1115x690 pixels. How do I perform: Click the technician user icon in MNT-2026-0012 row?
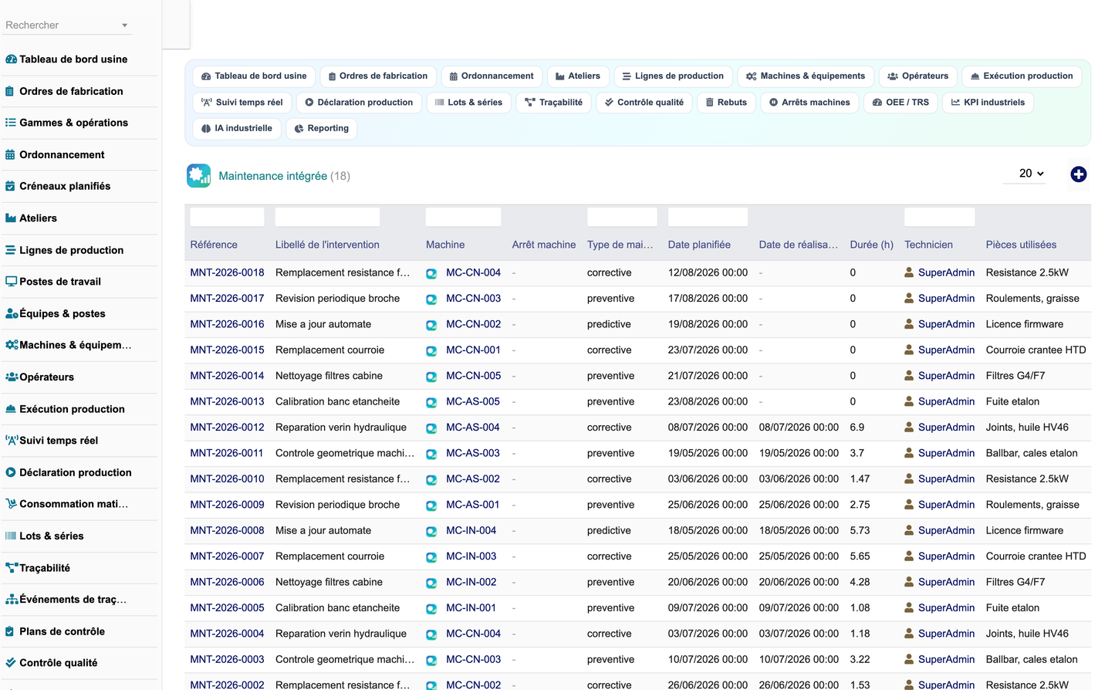[909, 427]
